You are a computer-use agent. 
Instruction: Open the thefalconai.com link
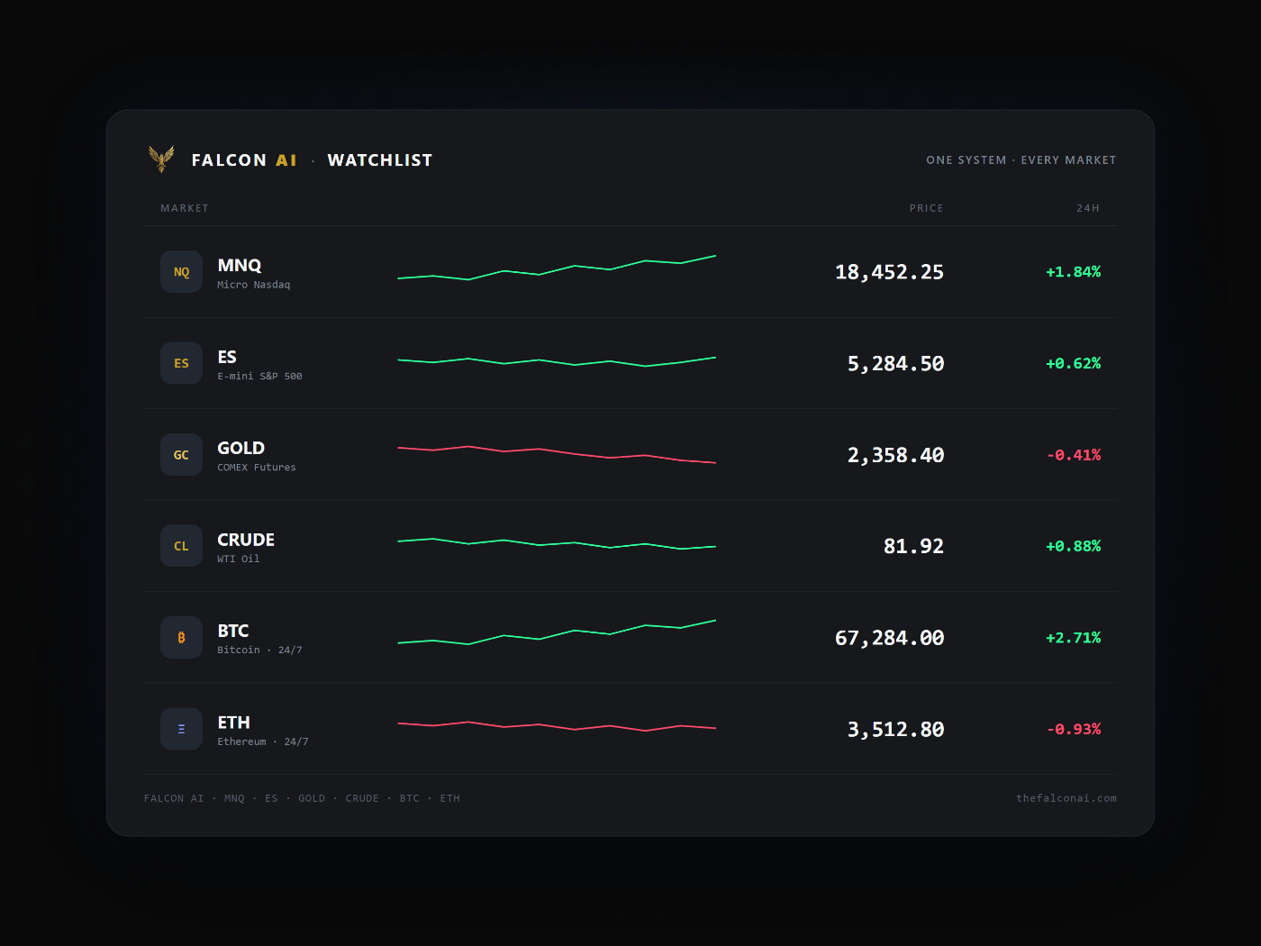pyautogui.click(x=1066, y=798)
